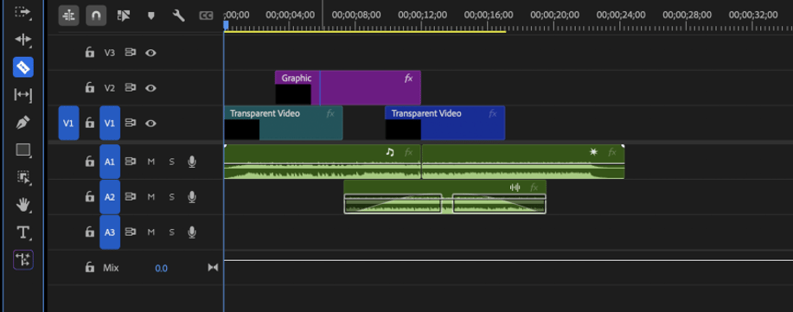Toggle sync lock on V3 track
The image size is (793, 312).
pyautogui.click(x=131, y=52)
